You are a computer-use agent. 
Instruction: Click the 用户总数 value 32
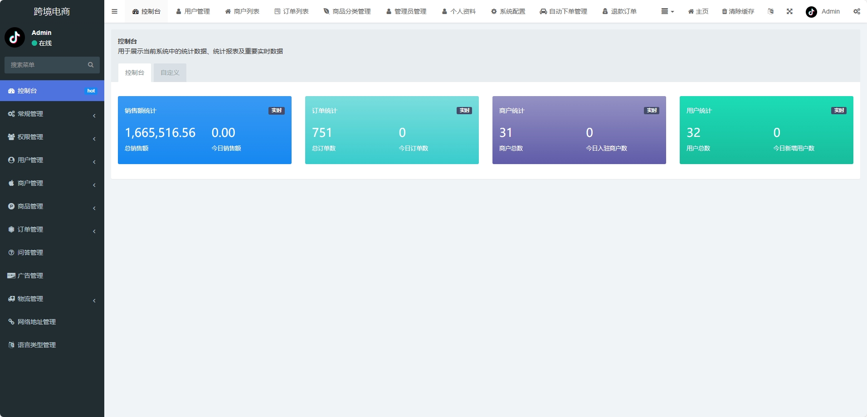click(693, 133)
